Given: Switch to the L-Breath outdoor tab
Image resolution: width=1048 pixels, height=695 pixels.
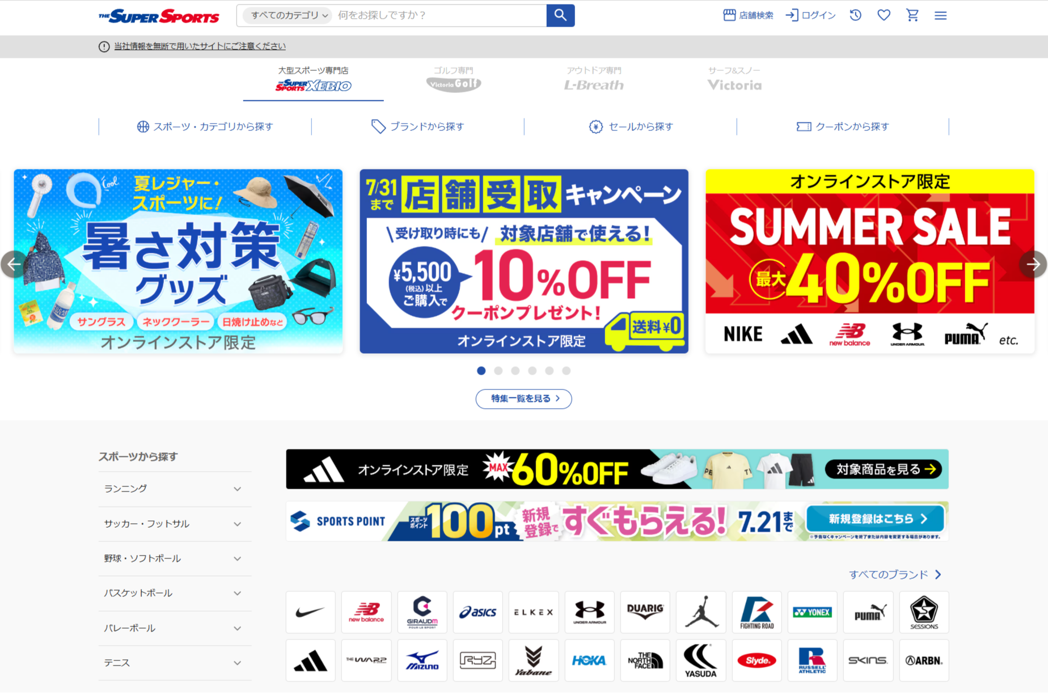Looking at the screenshot, I should (x=594, y=79).
